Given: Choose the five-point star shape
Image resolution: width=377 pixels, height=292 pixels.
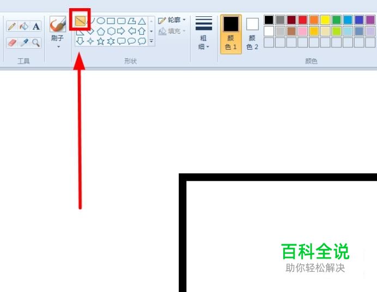Looking at the screenshot, I should 100,41.
